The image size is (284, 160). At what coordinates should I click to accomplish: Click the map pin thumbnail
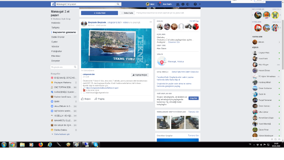[x=162, y=61]
